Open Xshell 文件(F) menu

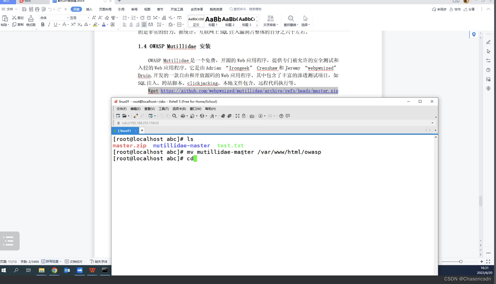tap(121, 109)
